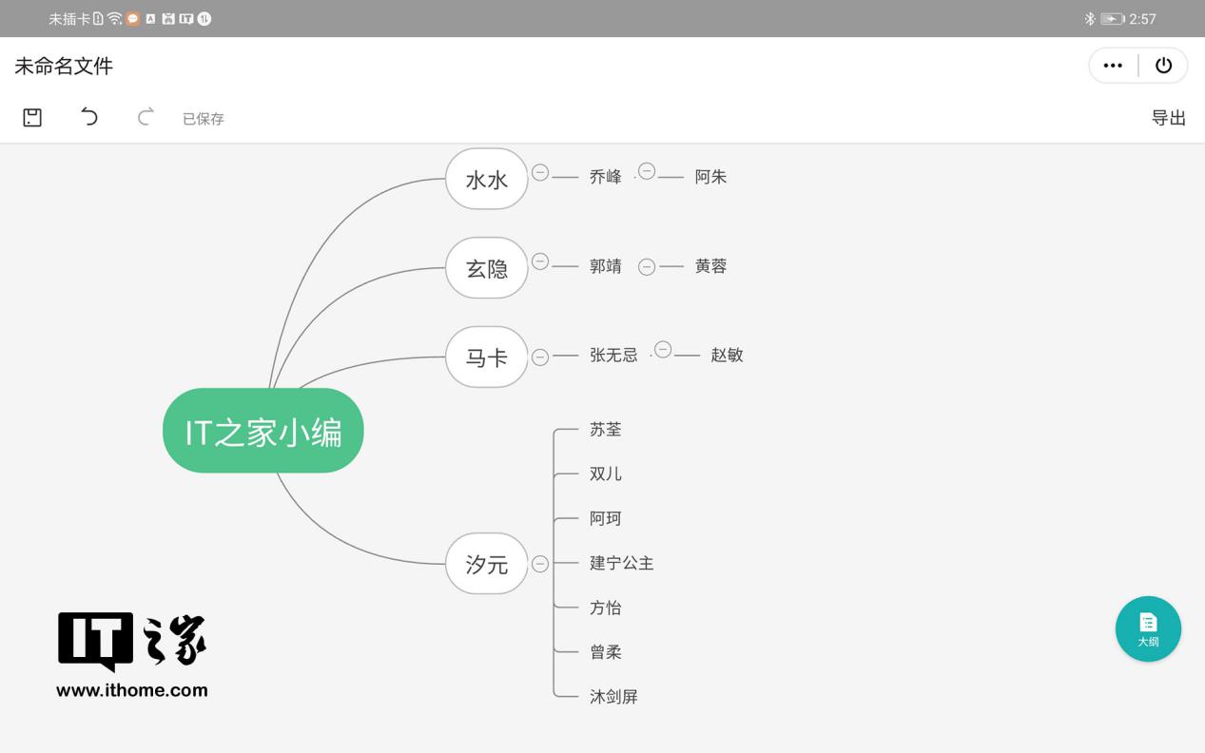Collapse the 汐元 branch with its minus toggle
The image size is (1205, 753).
pyautogui.click(x=540, y=563)
